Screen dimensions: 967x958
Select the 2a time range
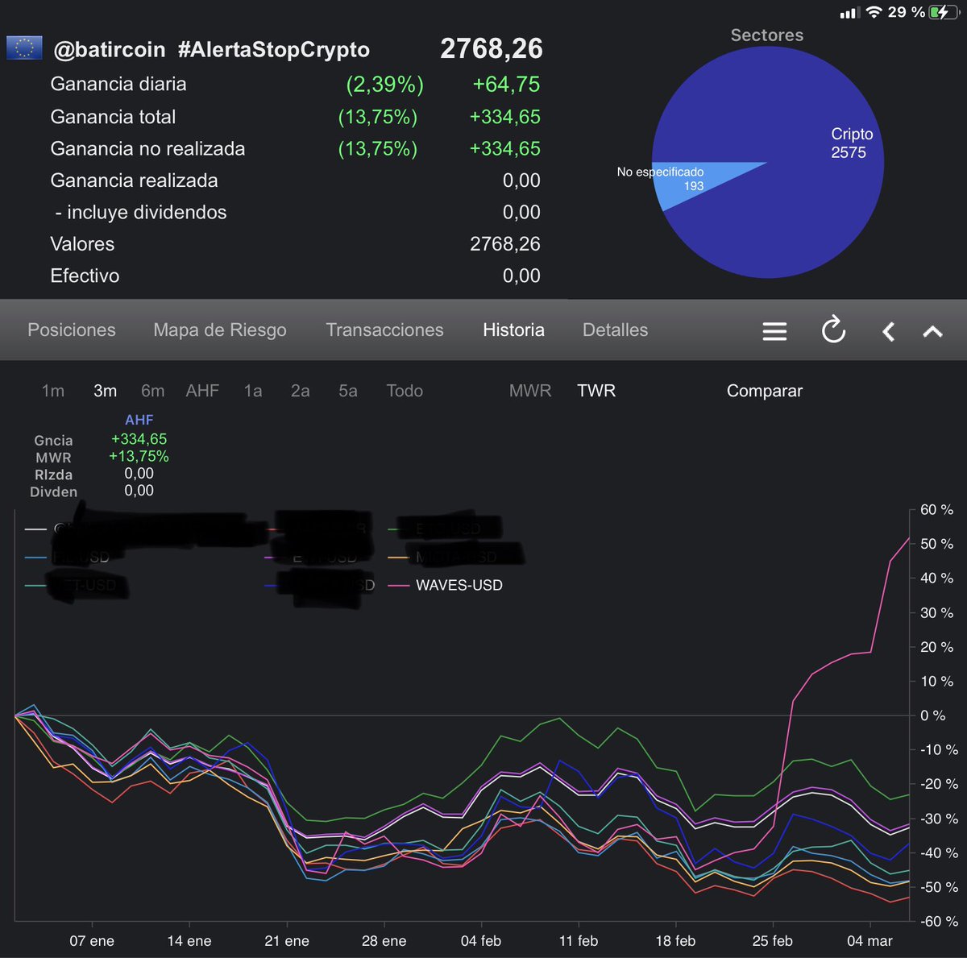click(x=300, y=391)
